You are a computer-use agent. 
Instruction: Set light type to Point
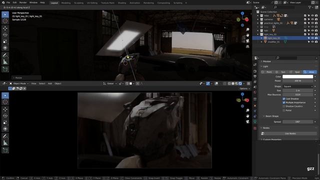click(267, 72)
